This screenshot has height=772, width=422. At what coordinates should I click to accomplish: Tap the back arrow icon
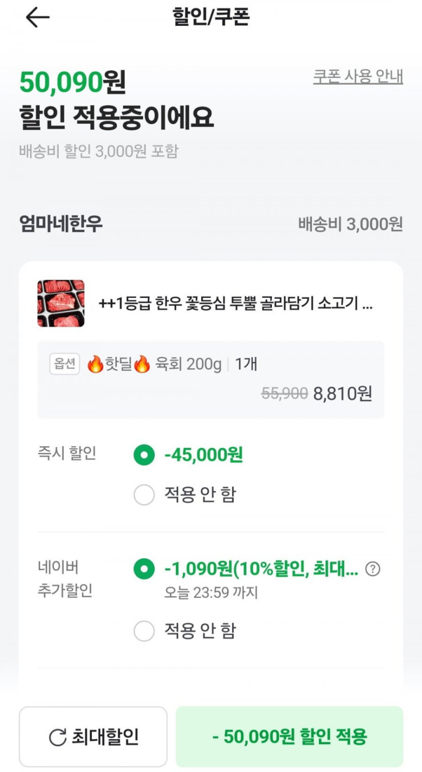tap(37, 18)
